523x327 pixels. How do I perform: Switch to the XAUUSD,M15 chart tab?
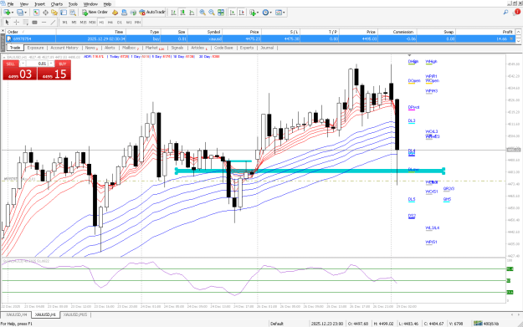point(75,314)
